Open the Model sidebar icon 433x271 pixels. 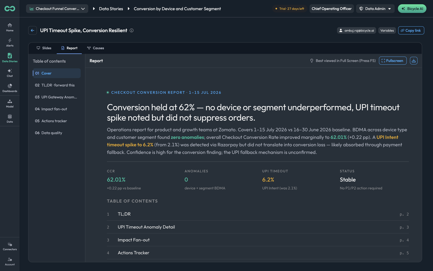10,103
